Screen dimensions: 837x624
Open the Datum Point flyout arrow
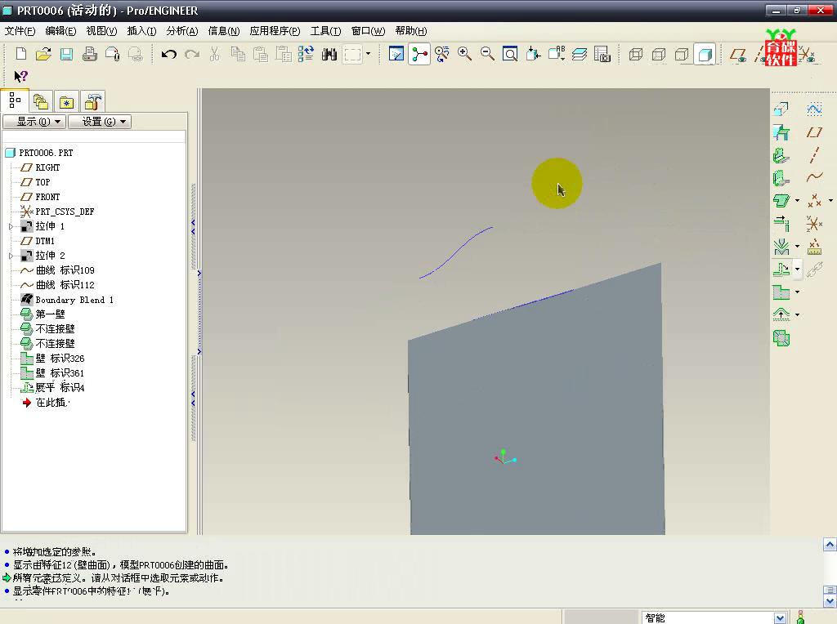point(830,201)
